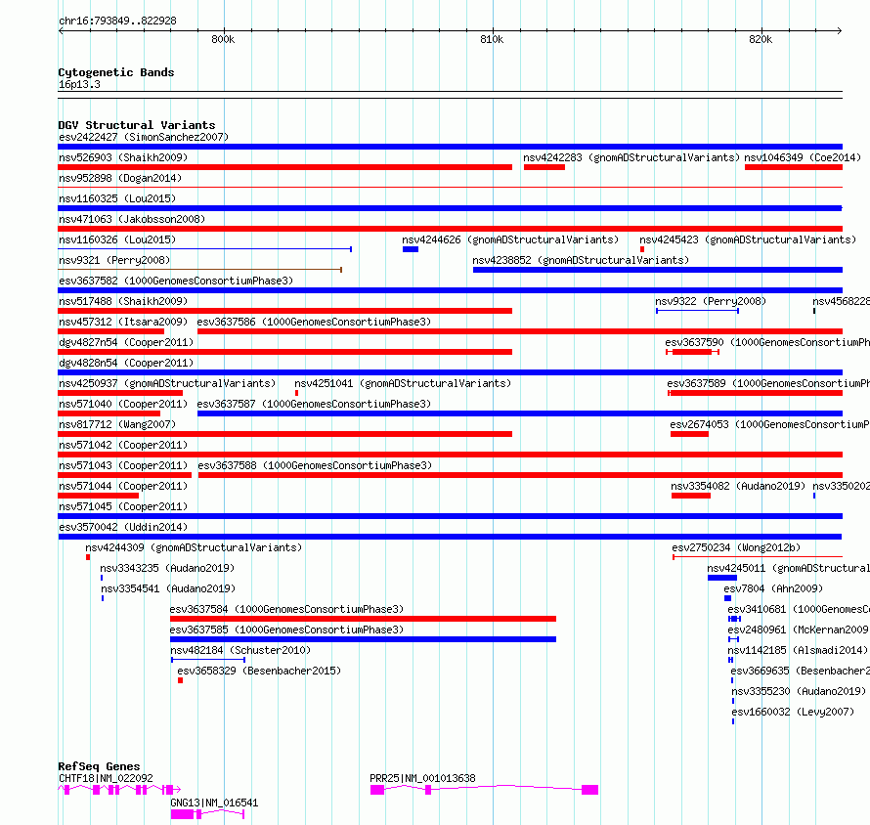Click the 800k ruler position marker
This screenshot has width=870, height=825.
click(x=223, y=39)
